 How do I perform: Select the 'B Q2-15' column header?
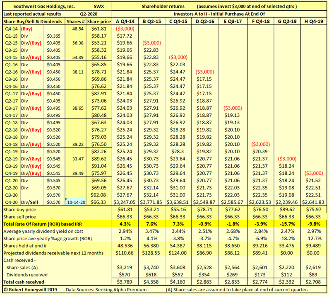152,22
